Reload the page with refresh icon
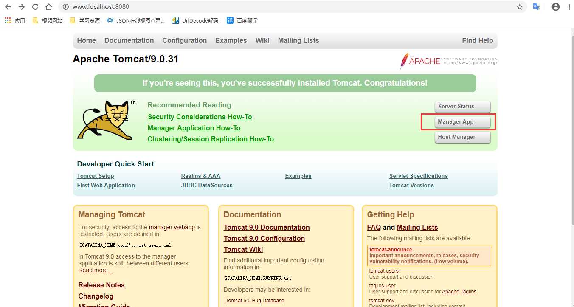 tap(35, 7)
